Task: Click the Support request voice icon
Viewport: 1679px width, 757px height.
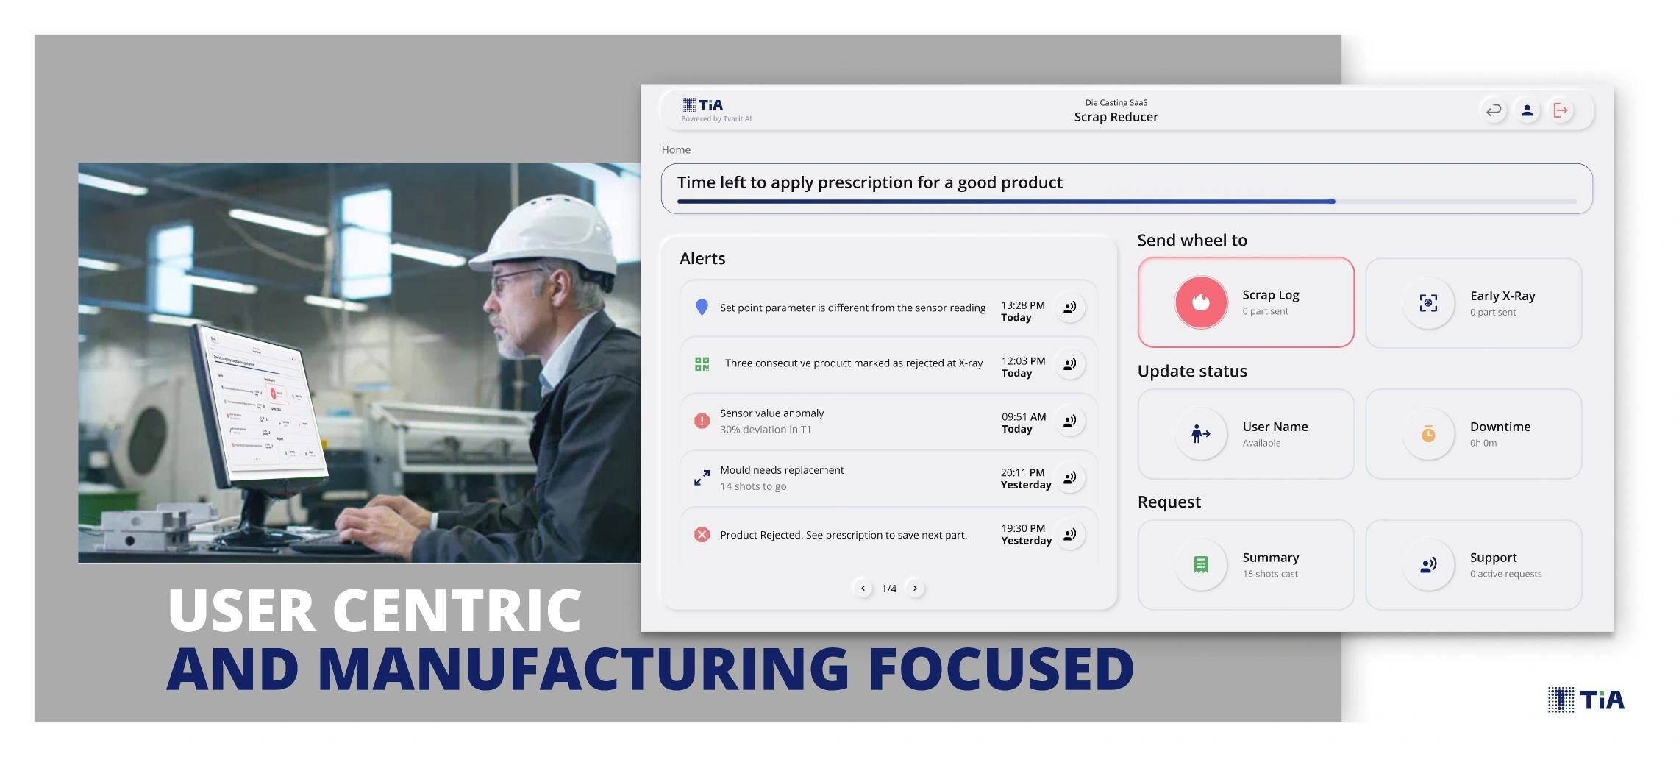Action: point(1428,565)
